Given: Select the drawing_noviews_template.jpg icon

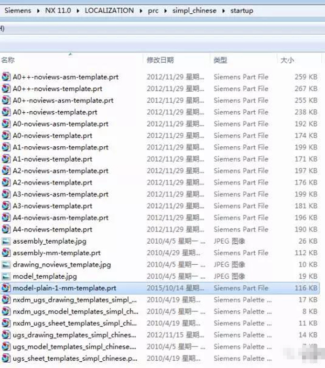Looking at the screenshot, I should 6,265.
